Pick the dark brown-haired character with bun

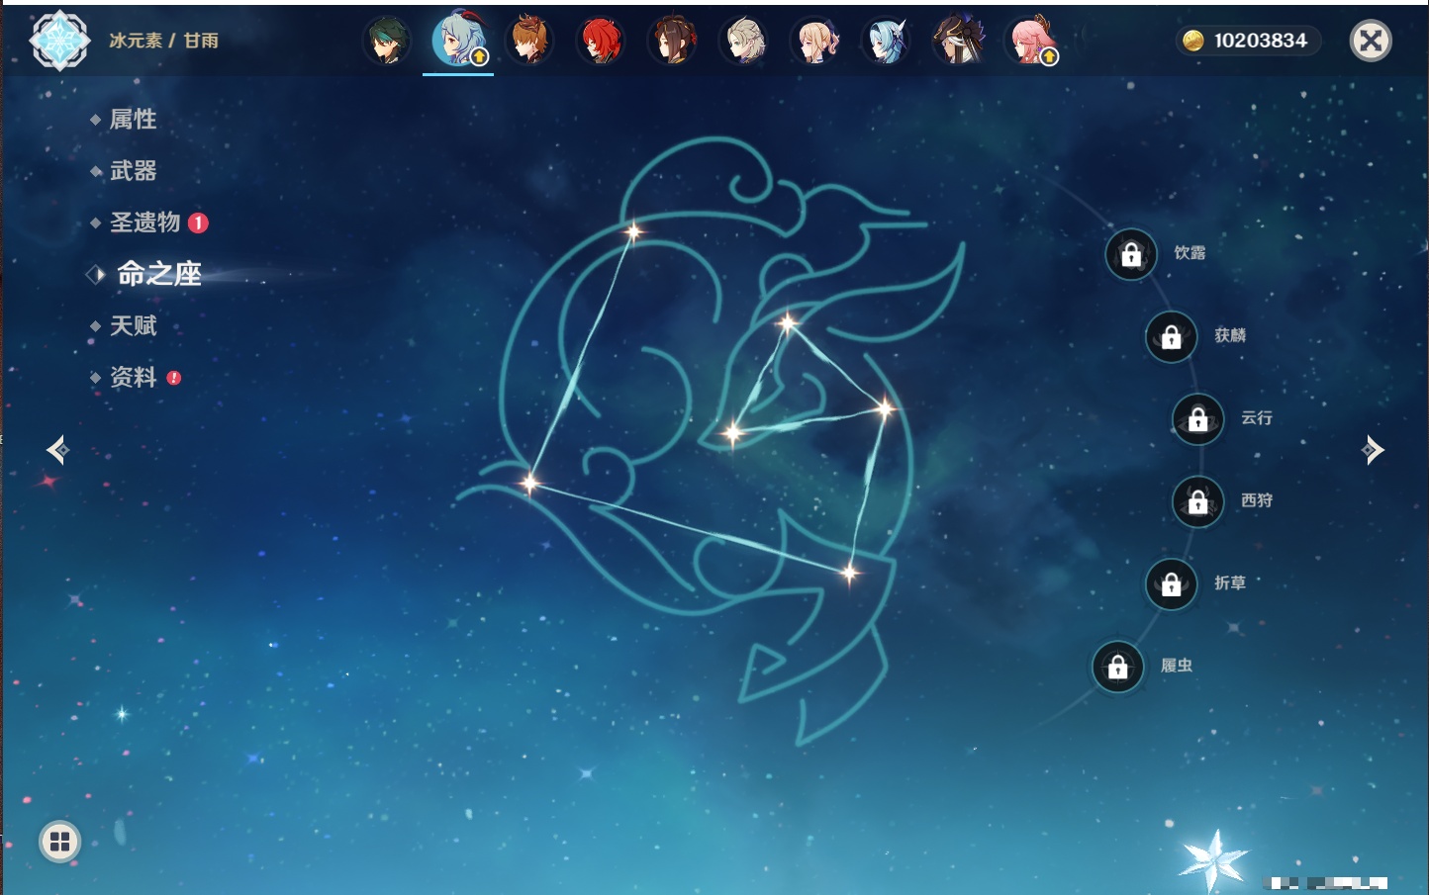pos(673,42)
